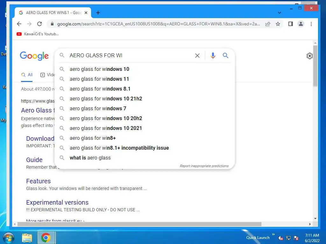The height and width of the screenshot is (244, 326).
Task: Click Report inappropriate predictions
Action: [x=204, y=166]
